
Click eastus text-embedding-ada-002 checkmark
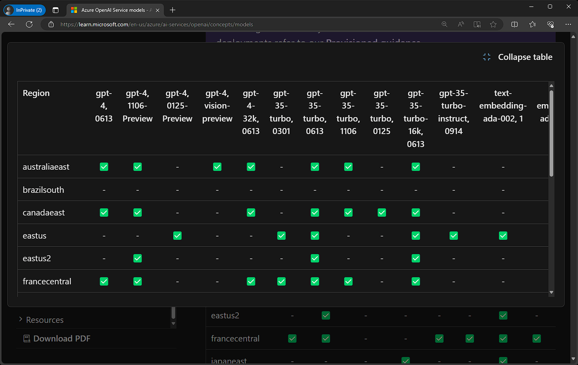coord(503,236)
